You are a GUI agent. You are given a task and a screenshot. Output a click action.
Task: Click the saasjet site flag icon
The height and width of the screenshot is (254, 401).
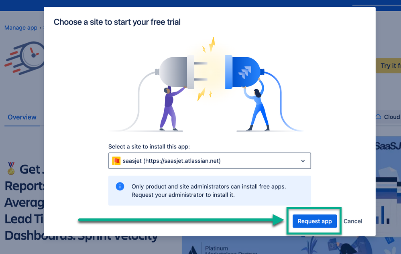tap(116, 161)
